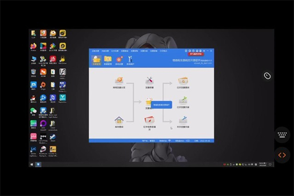Viewport: 294px width, 196px height.
Task: Click the clock in the system tray
Action: (262, 164)
